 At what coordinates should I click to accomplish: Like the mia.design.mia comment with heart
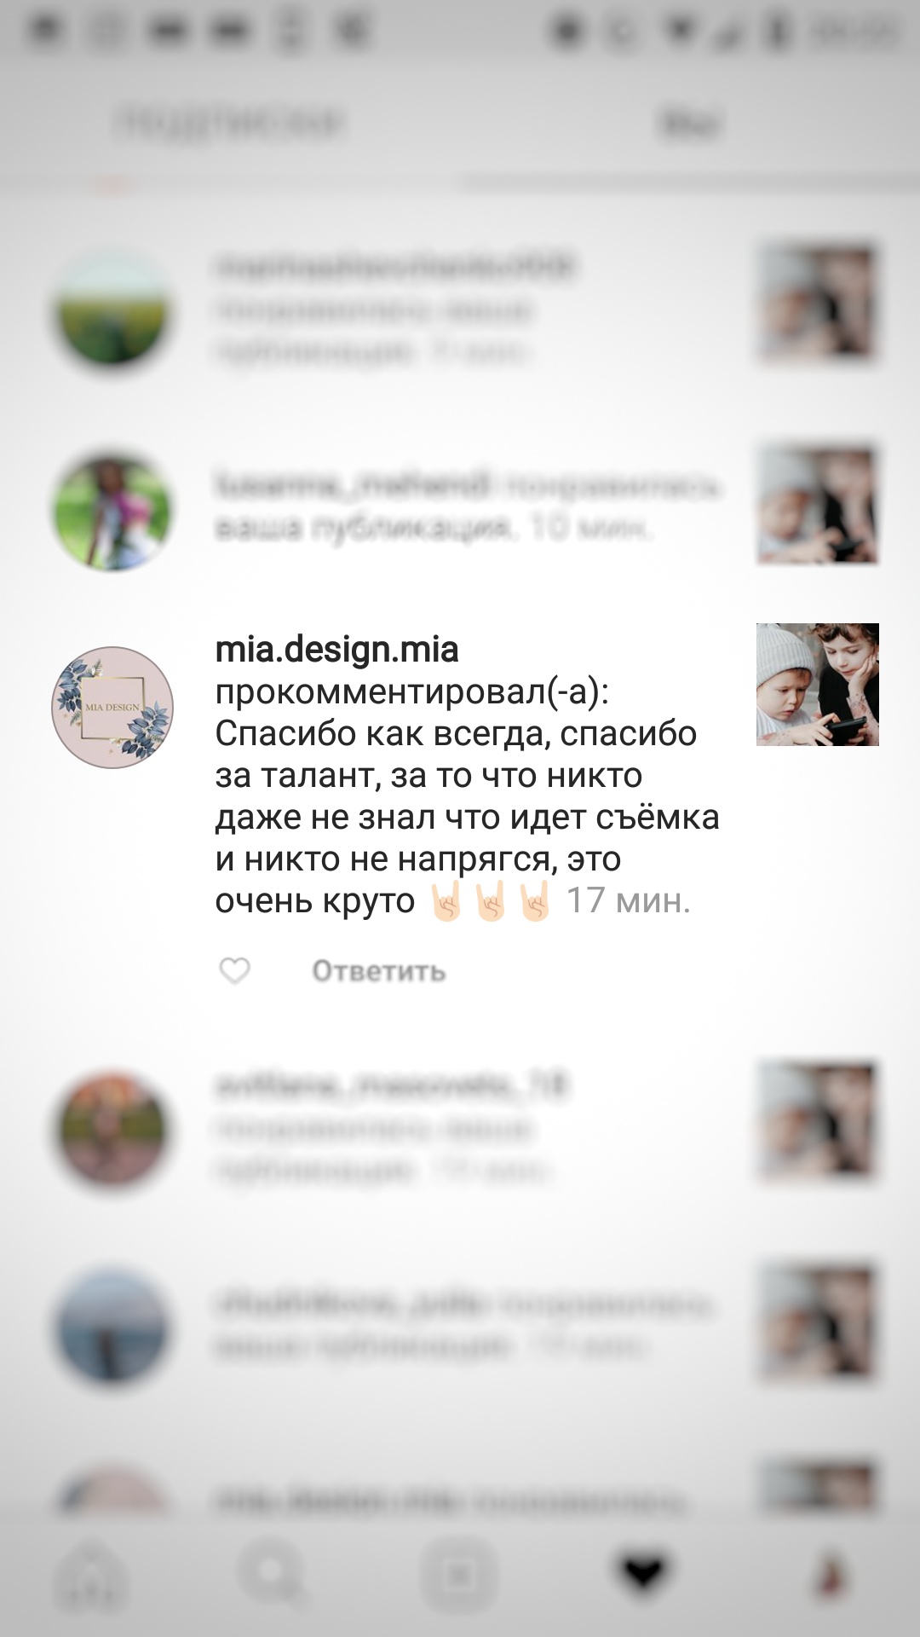[234, 970]
